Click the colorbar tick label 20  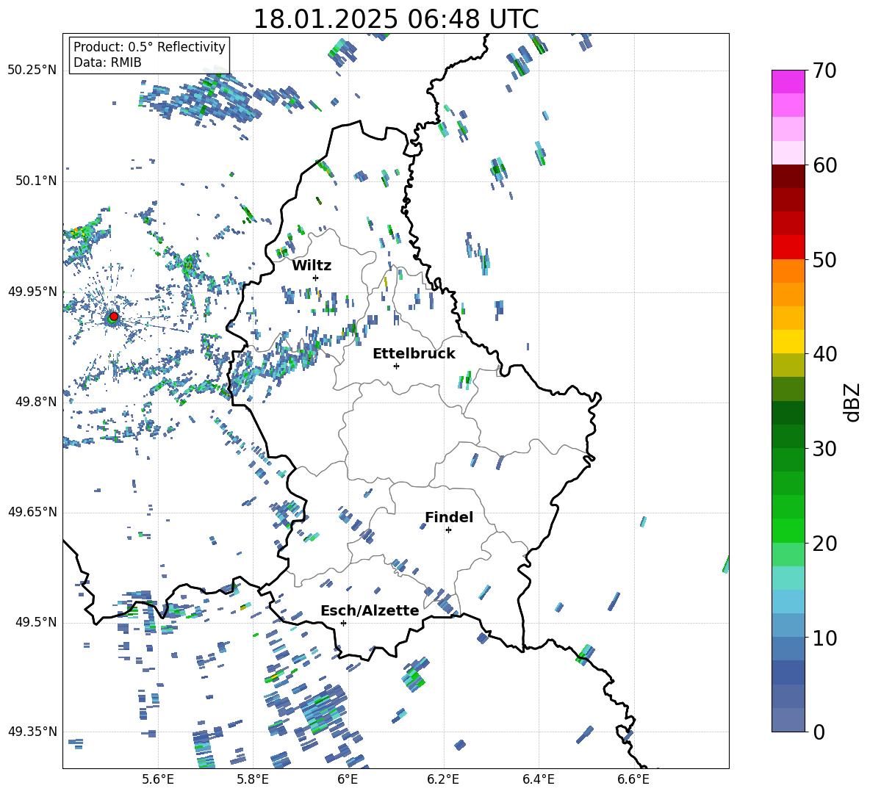click(824, 543)
